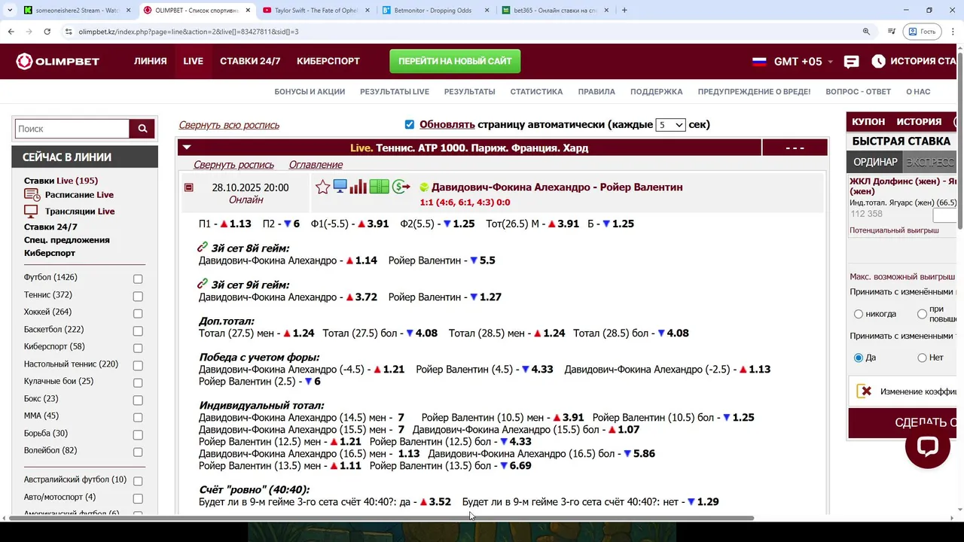
Task: Click the Live schedule calendar icon
Action: 32,195
